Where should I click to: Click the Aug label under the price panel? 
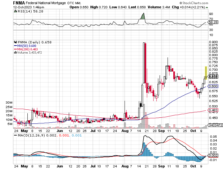tap(125, 131)
